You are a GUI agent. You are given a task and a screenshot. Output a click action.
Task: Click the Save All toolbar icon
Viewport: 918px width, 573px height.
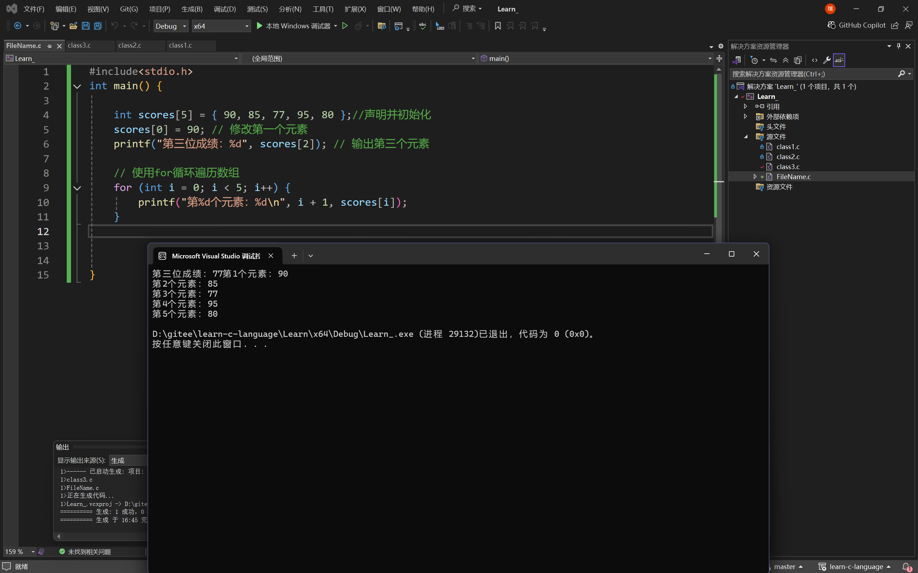98,26
